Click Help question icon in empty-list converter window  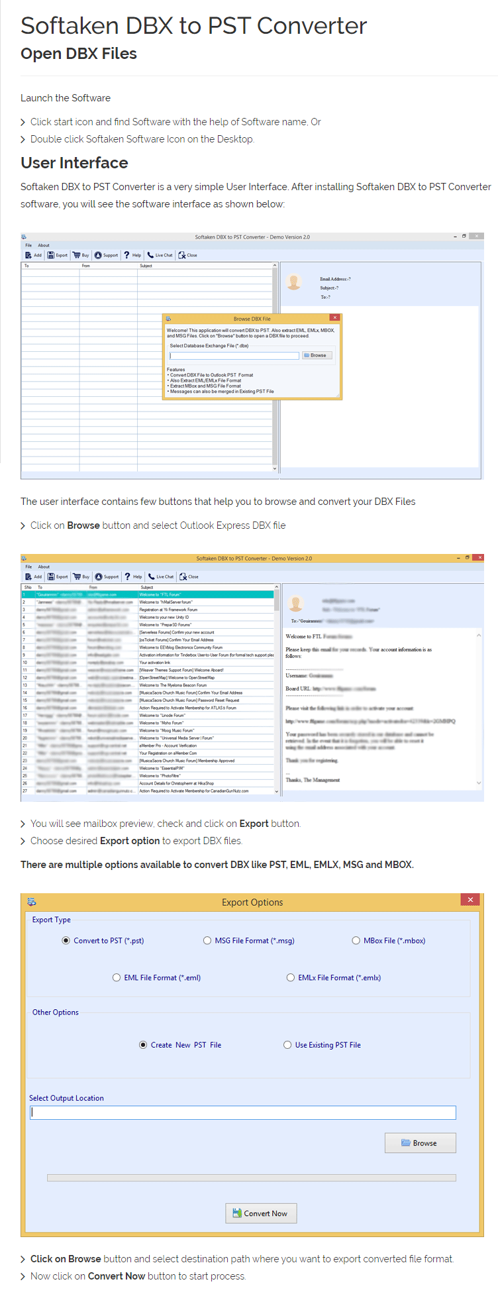click(126, 255)
